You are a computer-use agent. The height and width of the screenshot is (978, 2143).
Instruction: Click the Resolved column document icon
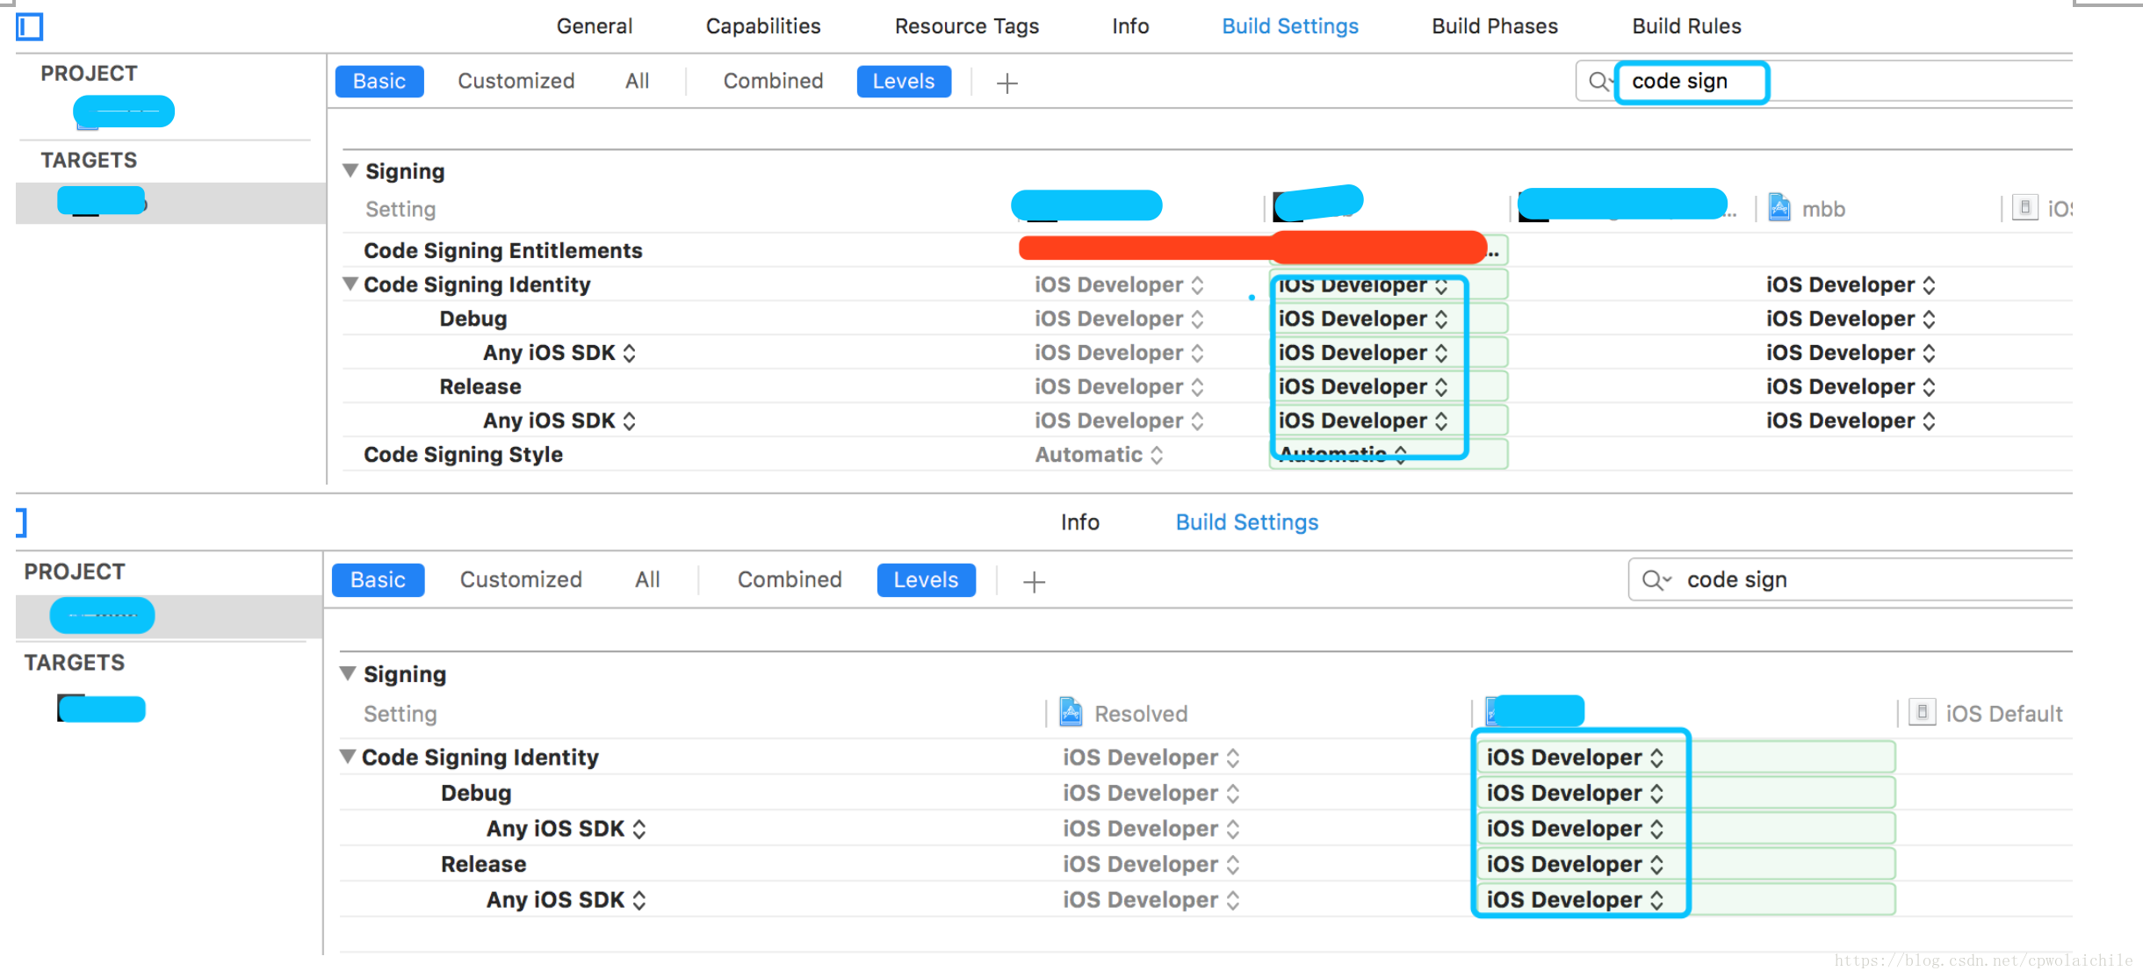click(1071, 708)
